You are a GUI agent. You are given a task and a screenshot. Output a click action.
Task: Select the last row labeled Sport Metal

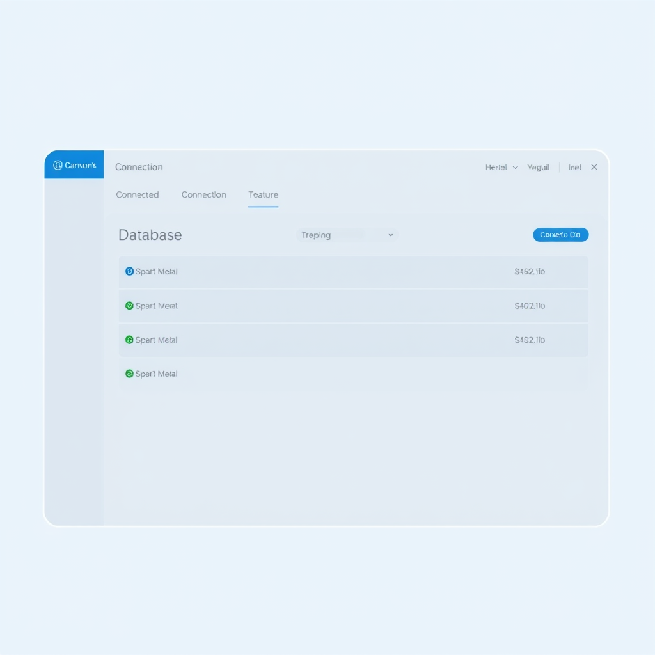point(157,374)
